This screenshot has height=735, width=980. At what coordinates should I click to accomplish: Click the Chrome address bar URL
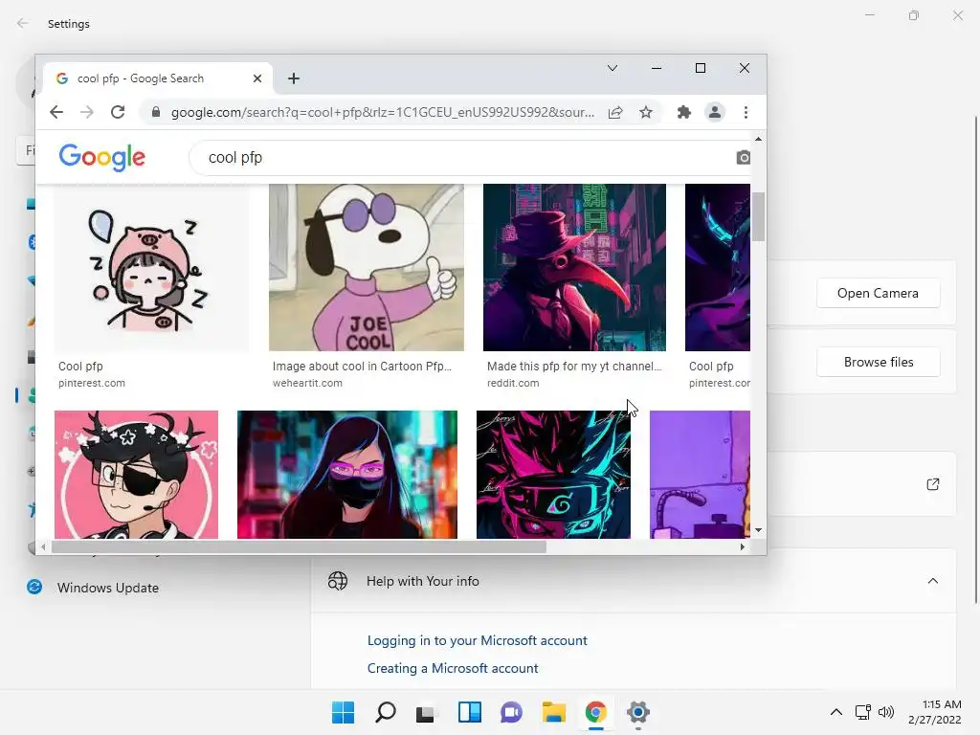[x=383, y=113]
